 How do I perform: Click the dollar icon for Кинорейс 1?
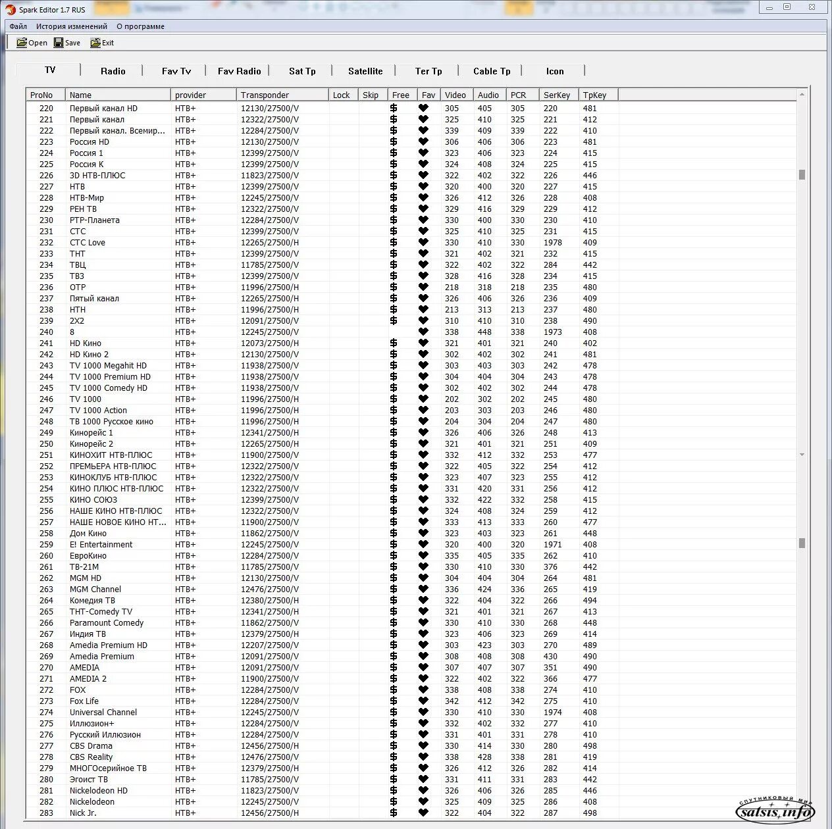[394, 432]
